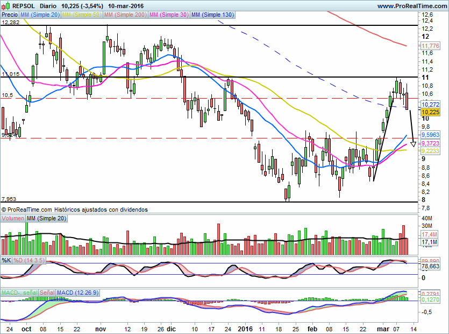Select the MM (Simple 30) legend label
The height and width of the screenshot is (334, 449).
pyautogui.click(x=169, y=15)
